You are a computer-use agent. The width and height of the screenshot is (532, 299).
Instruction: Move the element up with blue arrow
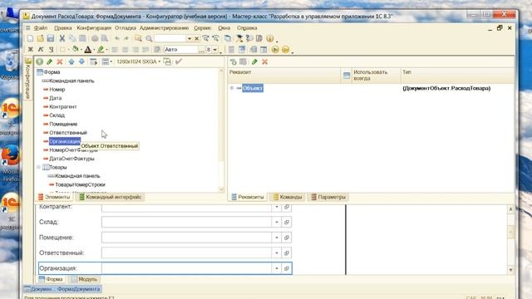71,61
